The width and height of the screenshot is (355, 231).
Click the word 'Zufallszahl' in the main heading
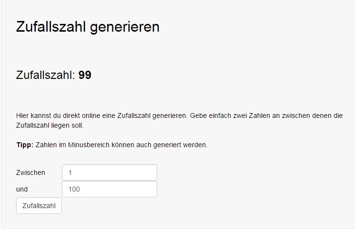pos(51,27)
